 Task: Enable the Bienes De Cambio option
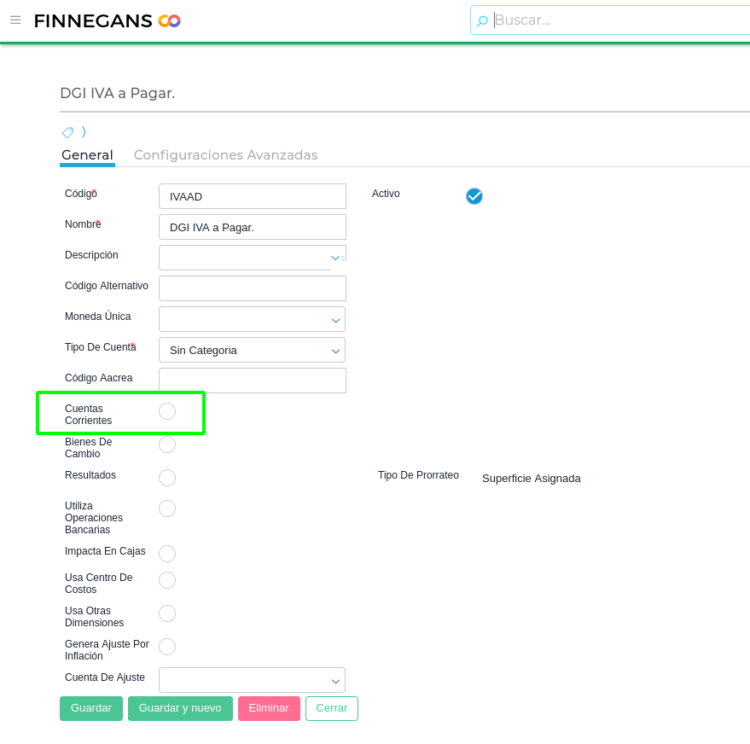point(167,445)
